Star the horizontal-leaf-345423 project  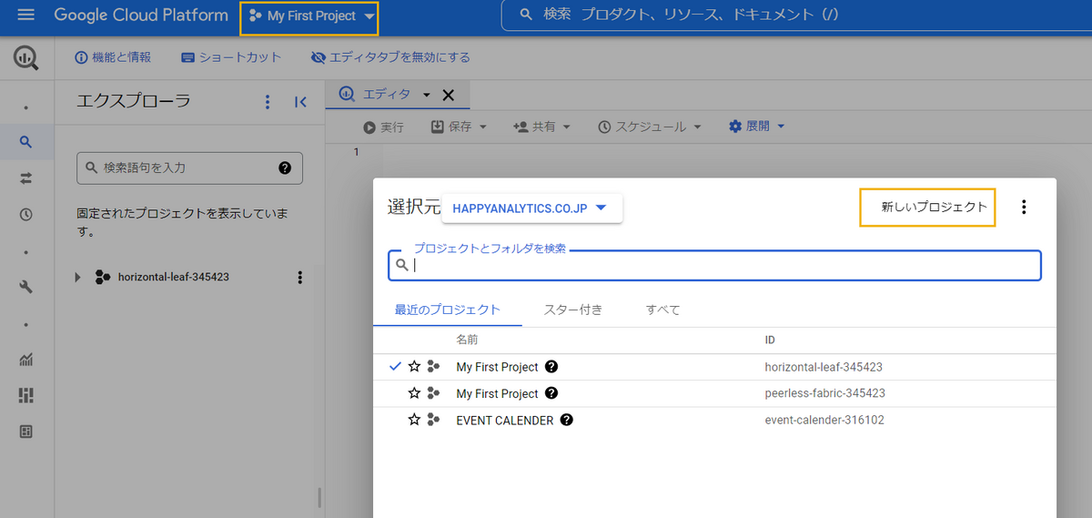tap(414, 366)
